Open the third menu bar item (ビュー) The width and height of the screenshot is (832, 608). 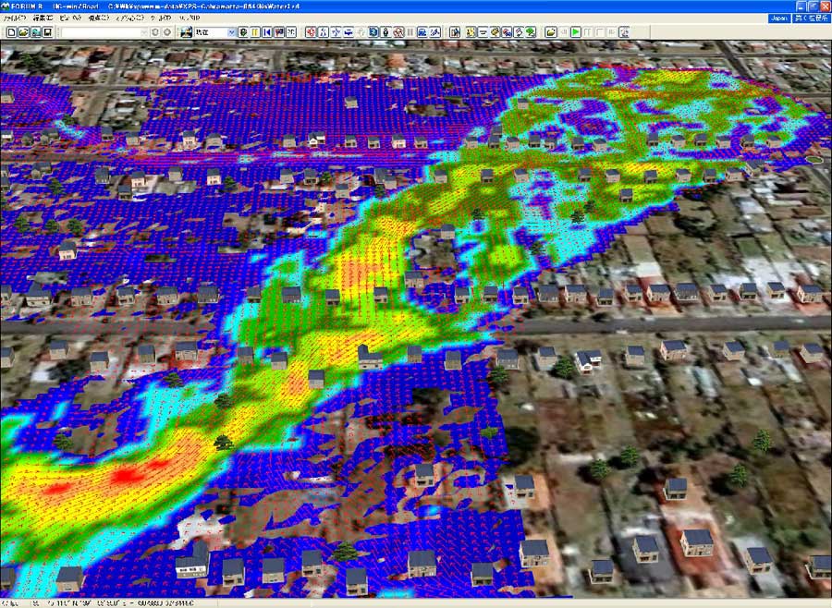70,18
